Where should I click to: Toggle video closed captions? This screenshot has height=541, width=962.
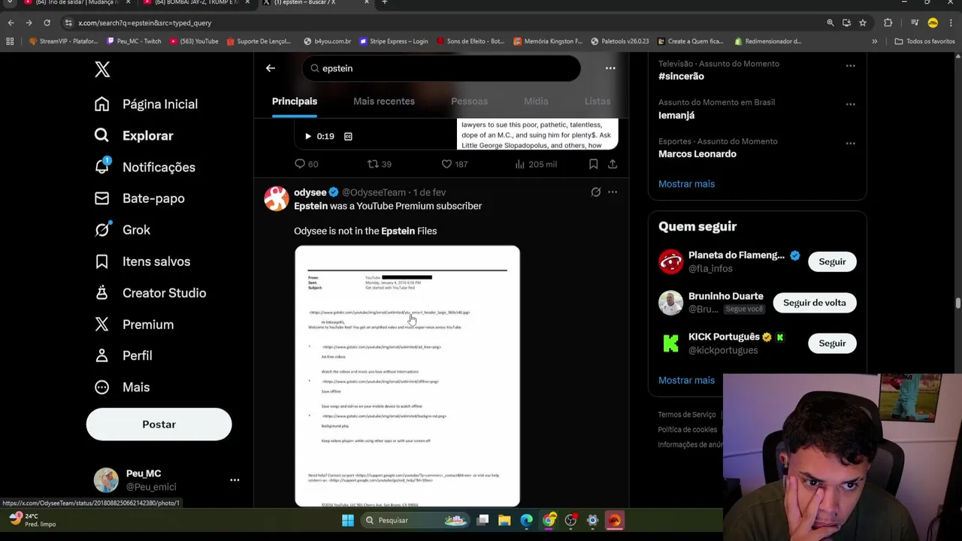(x=348, y=136)
